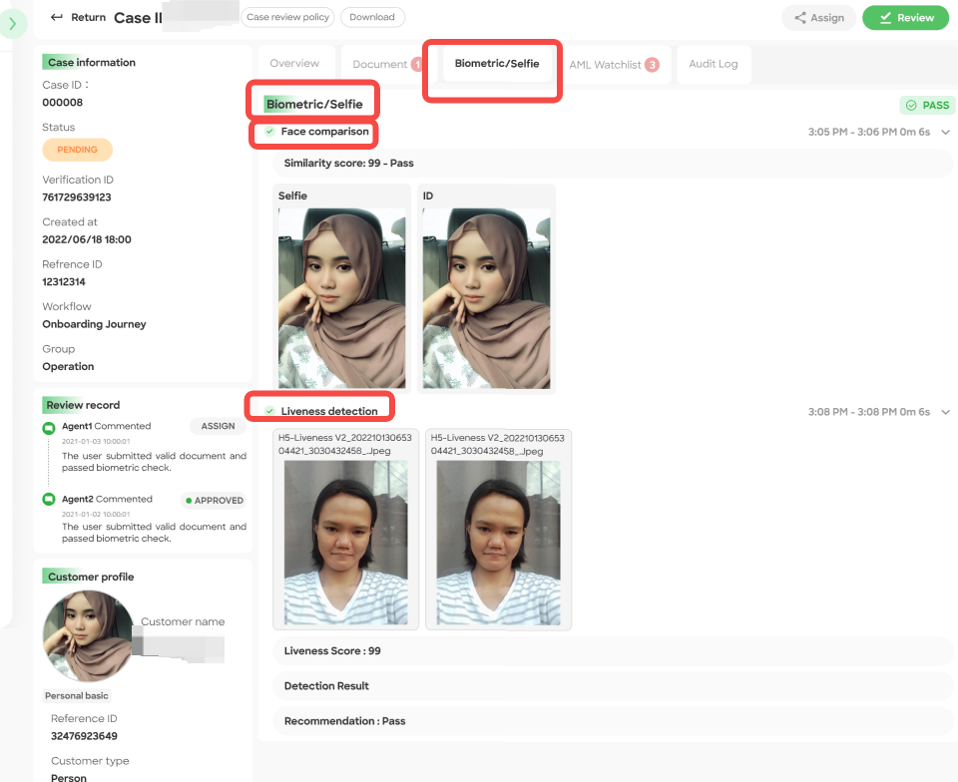Click the green Review button
This screenshot has width=958, height=782.
(905, 18)
